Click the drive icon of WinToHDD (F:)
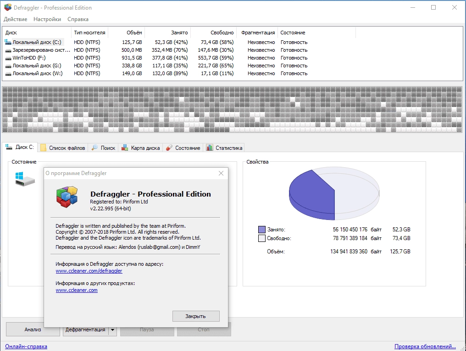Image resolution: width=466 pixels, height=351 pixels. tap(8, 58)
